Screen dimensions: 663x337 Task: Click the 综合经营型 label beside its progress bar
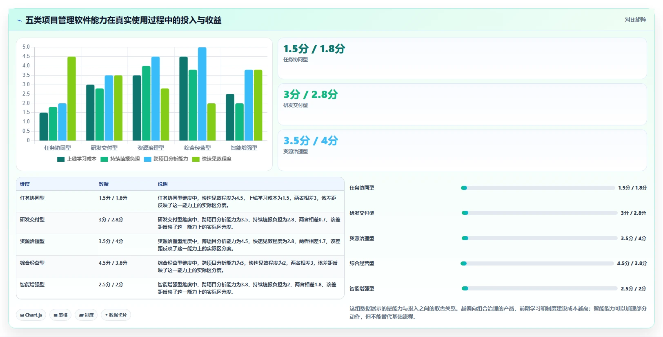362,263
